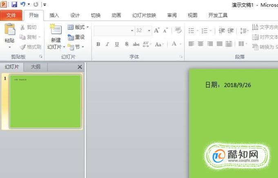Image resolution: width=278 pixels, height=178 pixels.
Task: Switch to the 设计 ribbon tab
Action: (75, 15)
